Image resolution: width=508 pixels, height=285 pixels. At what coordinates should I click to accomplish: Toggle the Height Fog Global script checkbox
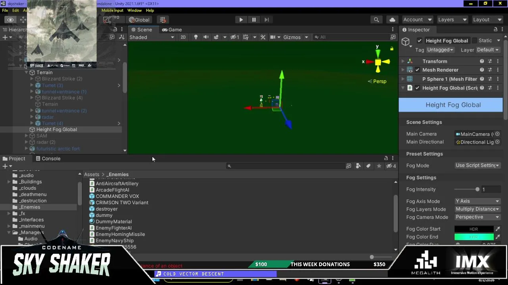tap(417, 88)
